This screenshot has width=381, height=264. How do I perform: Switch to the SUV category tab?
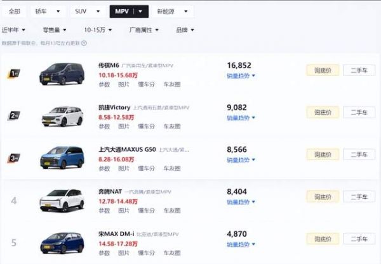tap(88, 11)
